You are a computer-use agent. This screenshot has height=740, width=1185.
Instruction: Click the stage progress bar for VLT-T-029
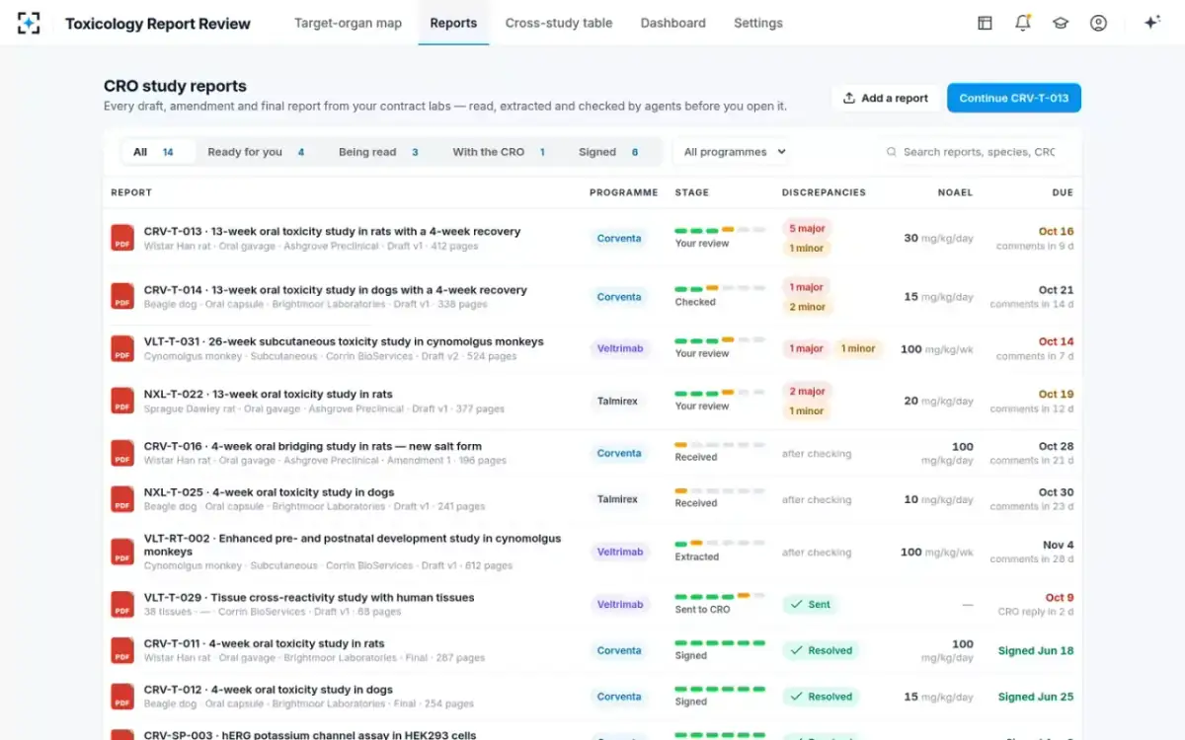[x=720, y=596]
